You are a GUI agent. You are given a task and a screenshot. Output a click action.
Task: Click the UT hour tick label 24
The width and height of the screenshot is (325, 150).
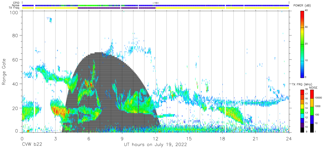pos(289,139)
